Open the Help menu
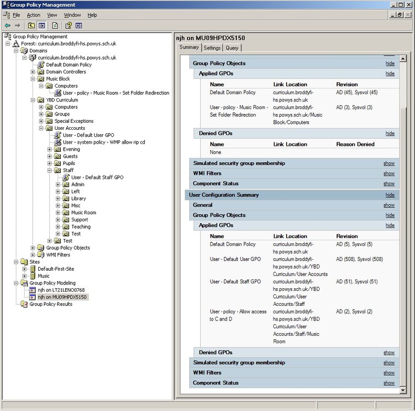415x411 pixels. pos(92,15)
